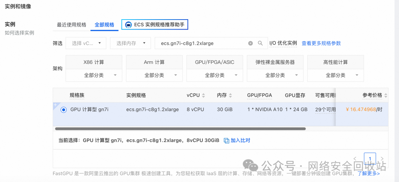Open ECS 实例规格推荐助手
The height and width of the screenshot is (182, 399).
click(155, 25)
